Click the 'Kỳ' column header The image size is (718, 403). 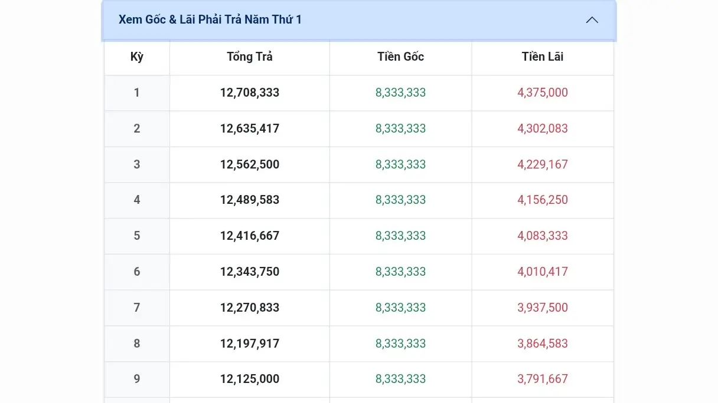click(137, 57)
